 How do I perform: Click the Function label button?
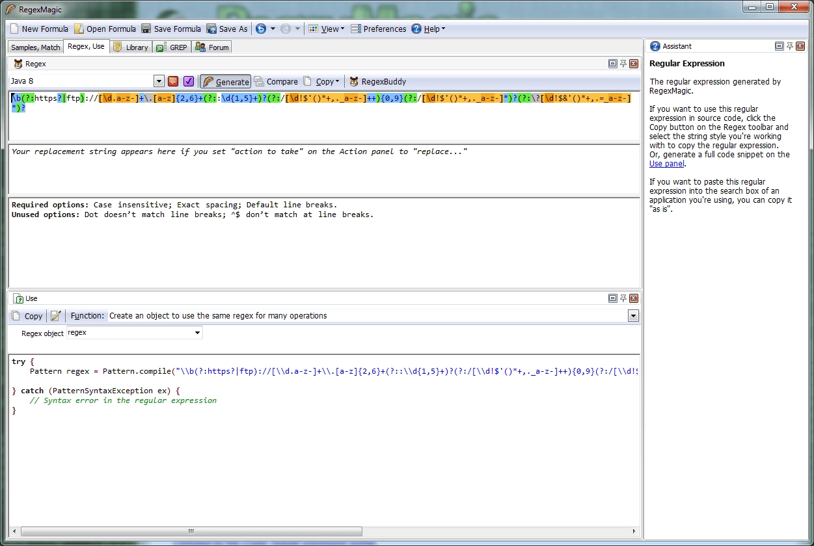tap(87, 316)
